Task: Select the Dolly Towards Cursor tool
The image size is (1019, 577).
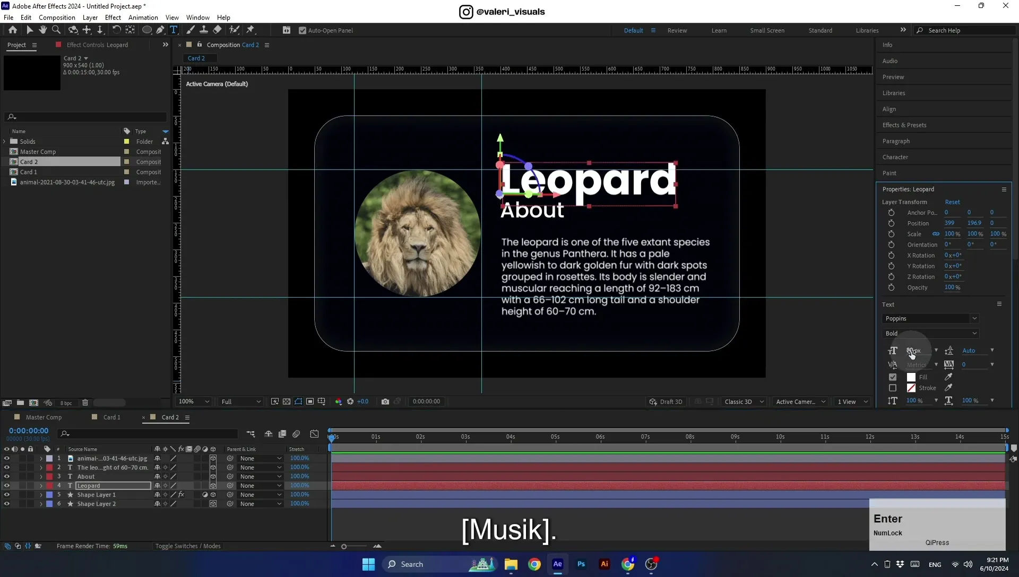Action: tap(100, 30)
